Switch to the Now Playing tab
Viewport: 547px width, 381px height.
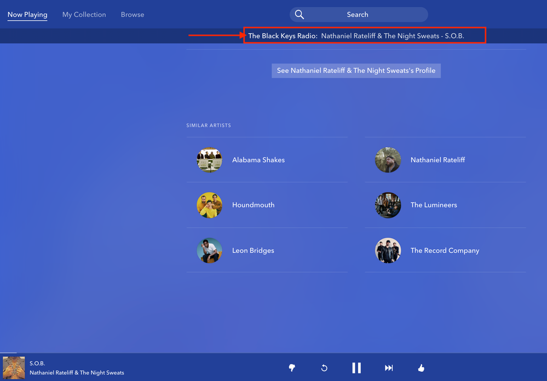point(27,15)
